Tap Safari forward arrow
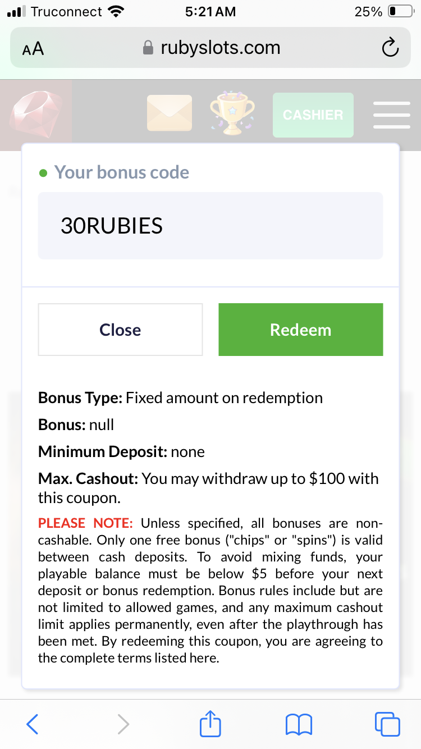Viewport: 421px width, 749px height. click(123, 724)
